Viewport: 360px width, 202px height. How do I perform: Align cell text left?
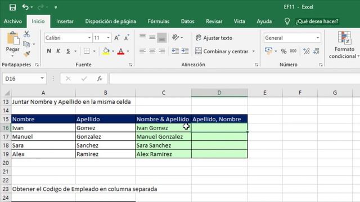click(x=142, y=51)
